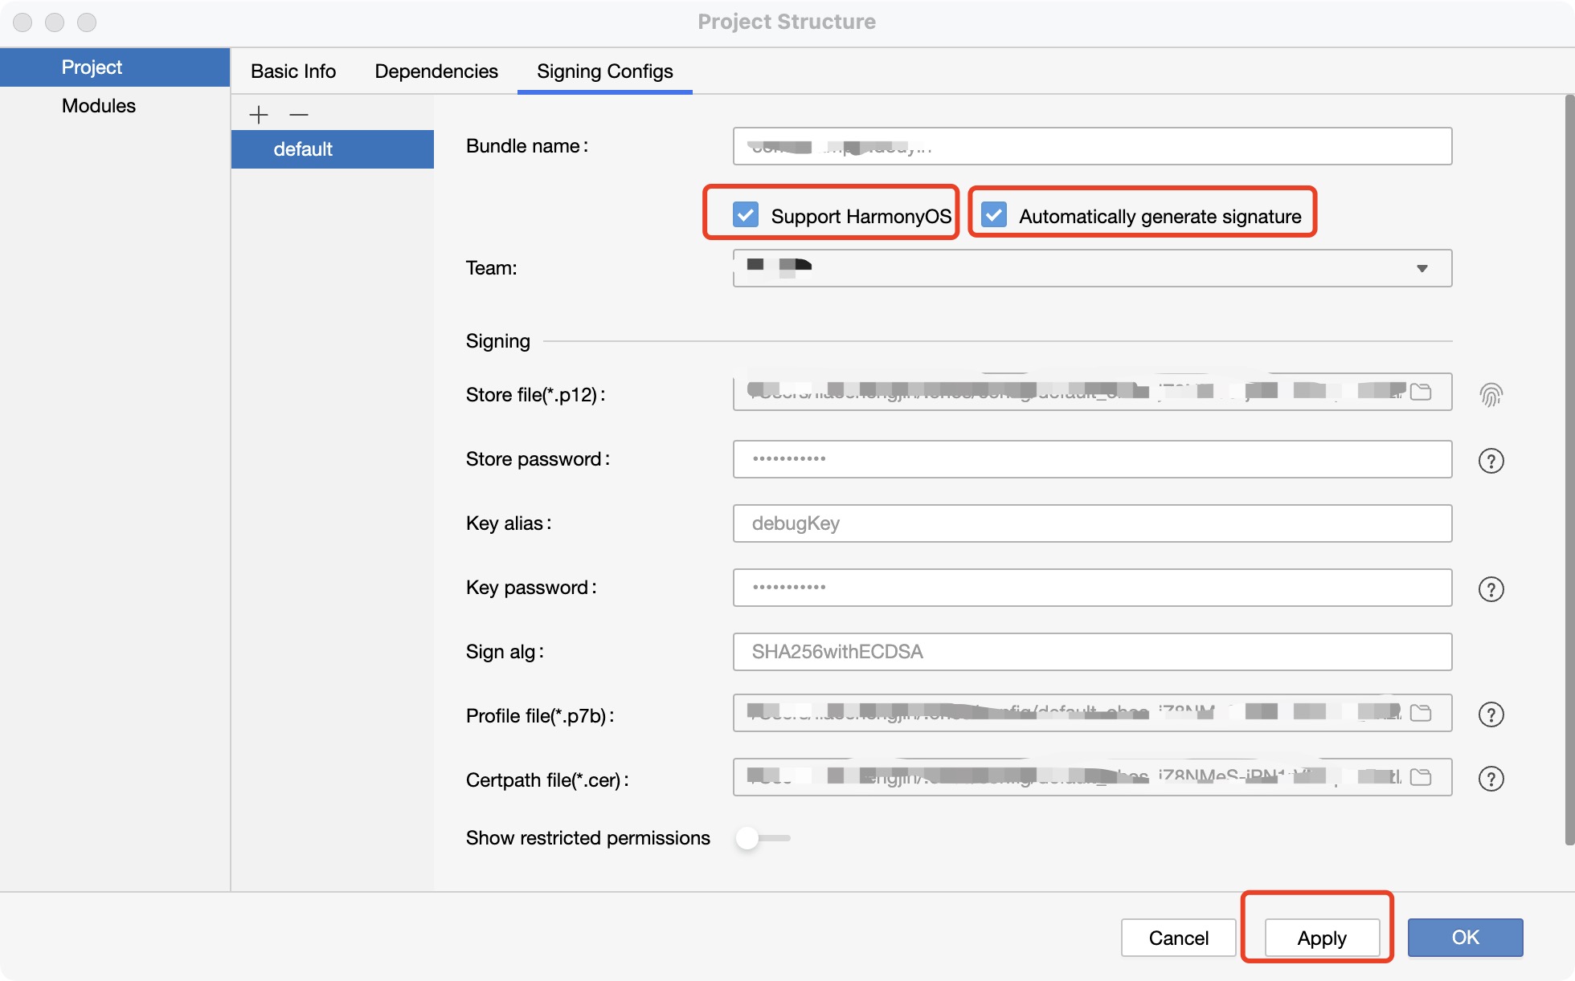The height and width of the screenshot is (981, 1575).
Task: Click the Cancel button
Action: click(x=1178, y=938)
